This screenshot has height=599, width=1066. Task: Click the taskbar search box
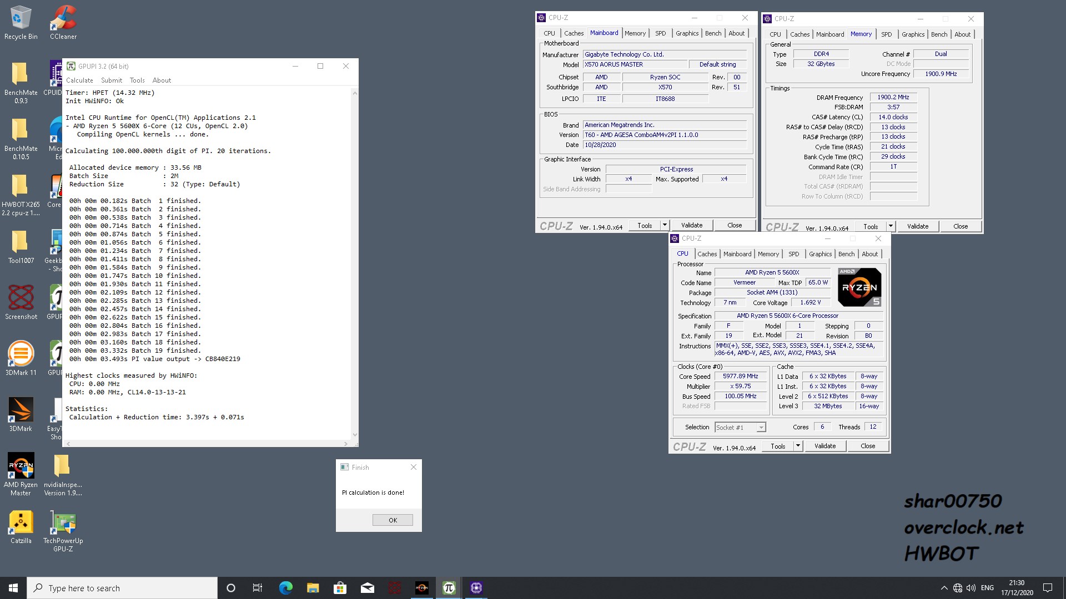[x=122, y=588]
